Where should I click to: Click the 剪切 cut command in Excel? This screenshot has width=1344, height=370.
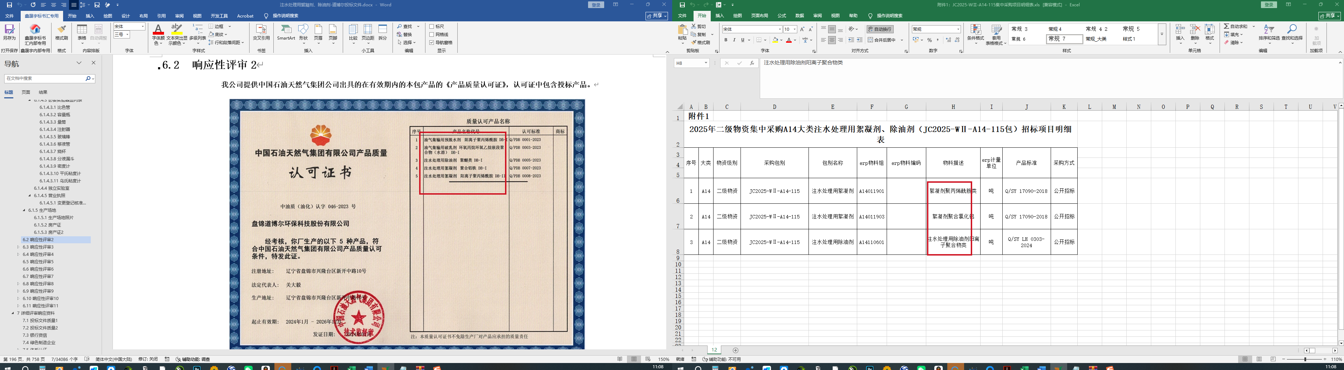coord(698,26)
